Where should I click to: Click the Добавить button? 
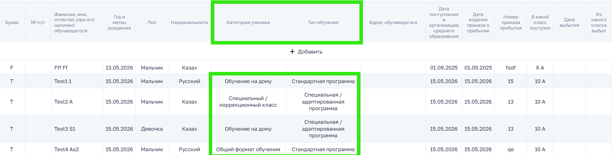[x=306, y=52]
